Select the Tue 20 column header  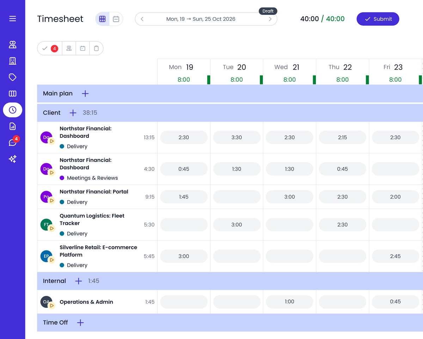pyautogui.click(x=237, y=72)
